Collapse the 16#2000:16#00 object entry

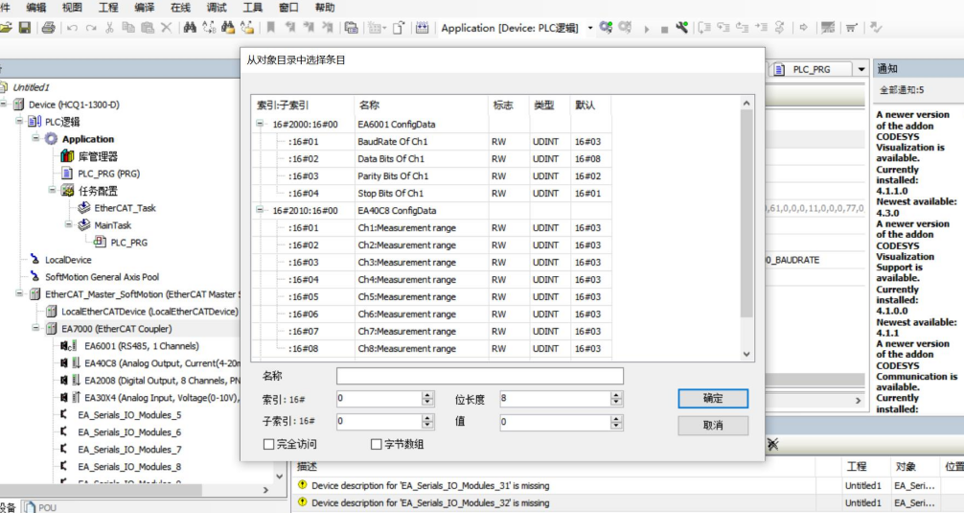260,124
